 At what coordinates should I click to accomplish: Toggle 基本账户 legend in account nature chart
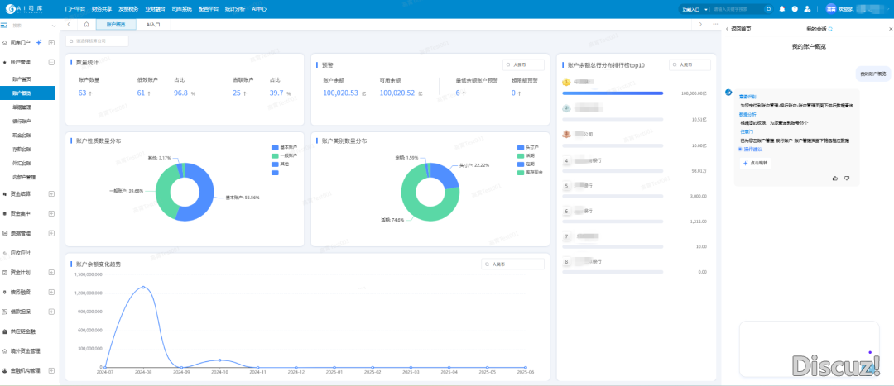click(x=285, y=147)
